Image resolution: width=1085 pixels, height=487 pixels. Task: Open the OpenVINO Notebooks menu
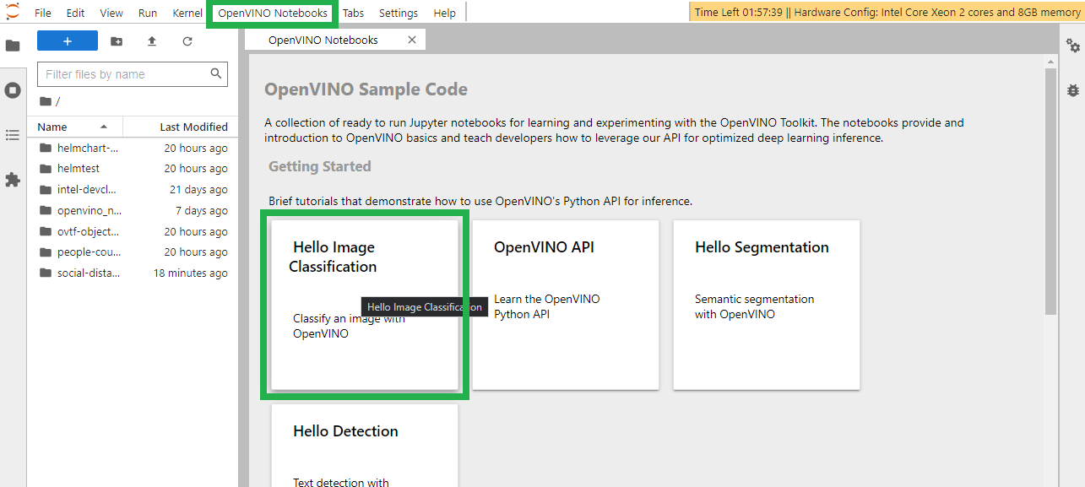point(273,13)
